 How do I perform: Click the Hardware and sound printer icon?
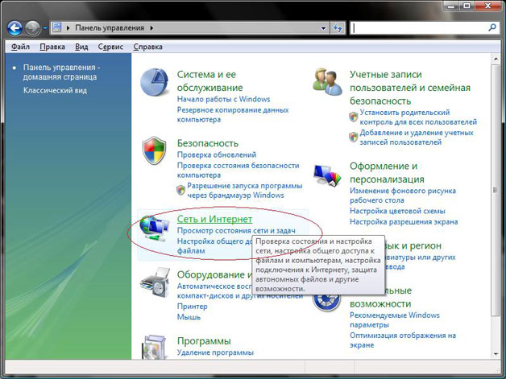155,286
